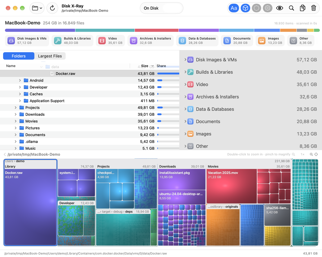Screen dimensions: 322x257
Task: Click the Data & Databases category chip
Action: click(197, 40)
